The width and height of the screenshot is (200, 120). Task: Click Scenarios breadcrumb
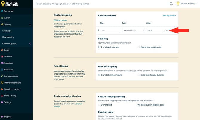tap(47, 4)
